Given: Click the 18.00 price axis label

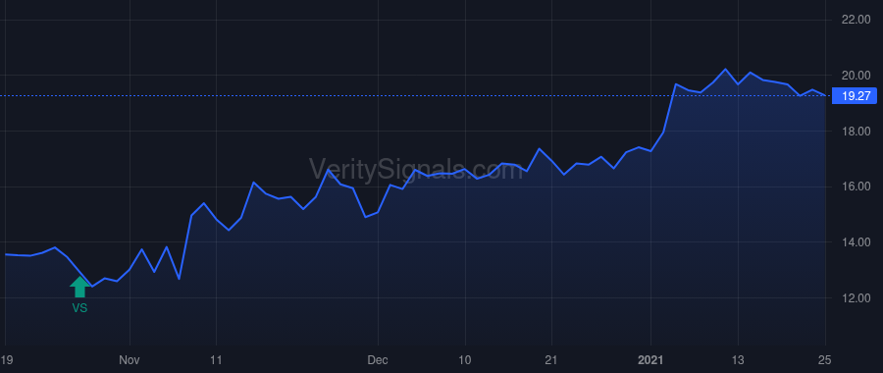Looking at the screenshot, I should coord(856,132).
